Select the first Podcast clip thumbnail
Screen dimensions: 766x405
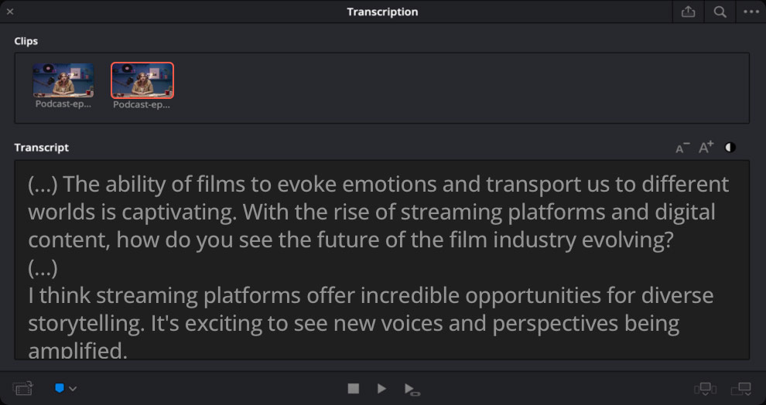coord(63,80)
